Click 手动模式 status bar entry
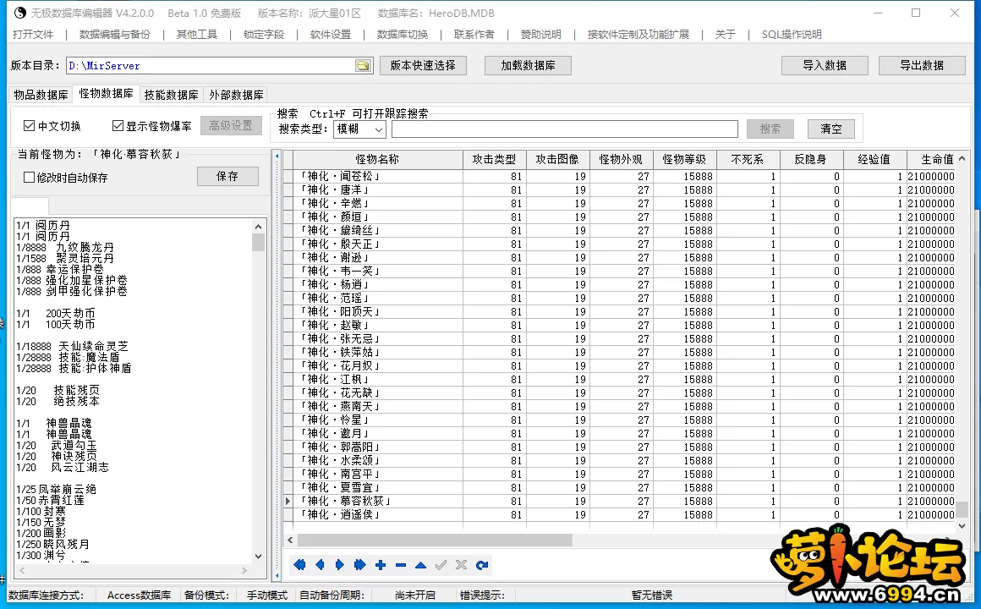The image size is (981, 609). [x=267, y=595]
